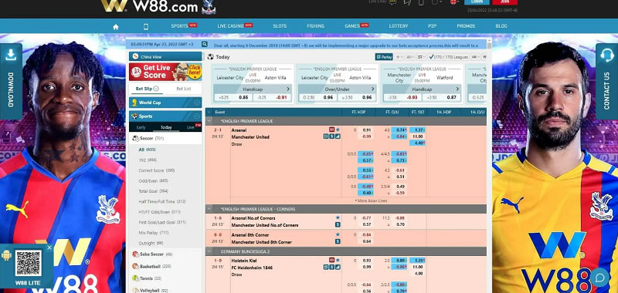This screenshot has height=293, width=618.
Task: Open the S icon for the Manchester United row
Action: coord(332,136)
